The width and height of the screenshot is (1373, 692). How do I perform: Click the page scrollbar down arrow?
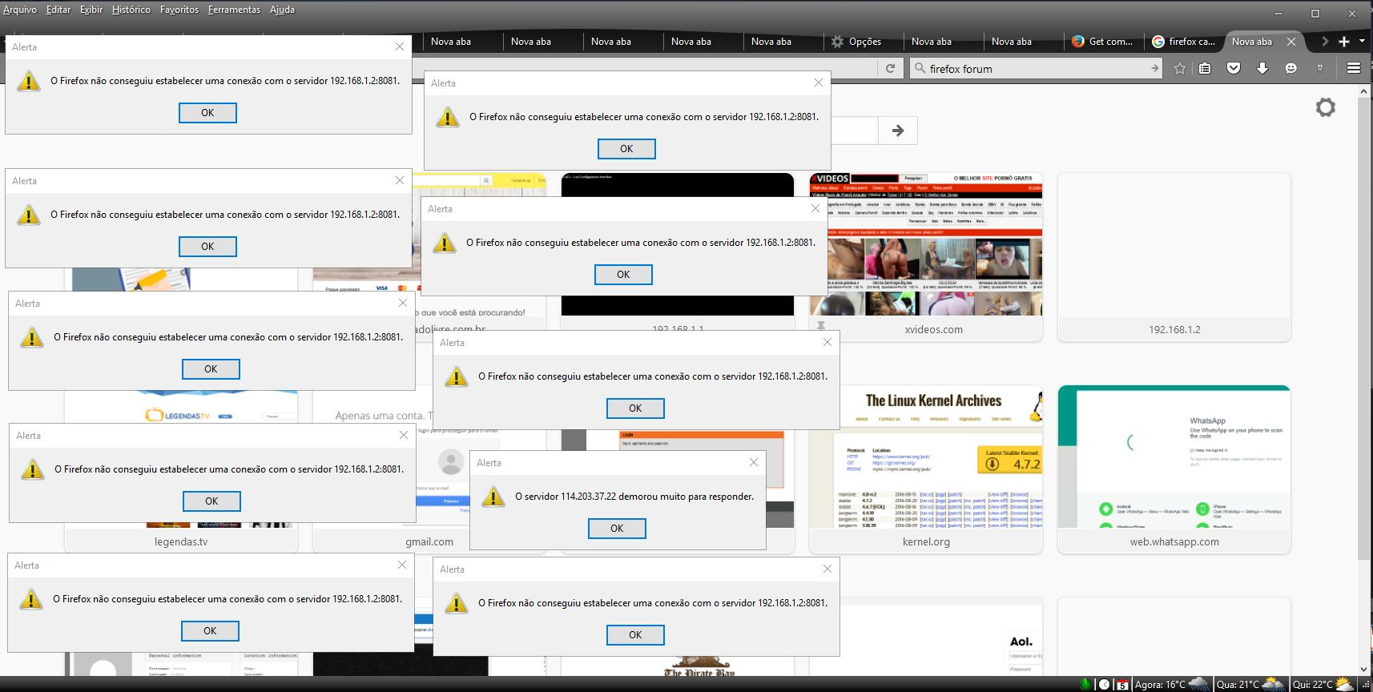[1364, 669]
